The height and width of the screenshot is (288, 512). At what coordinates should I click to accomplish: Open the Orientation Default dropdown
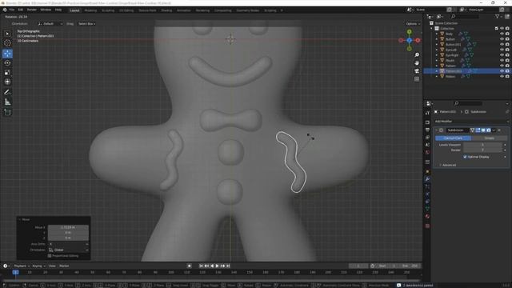(x=50, y=24)
